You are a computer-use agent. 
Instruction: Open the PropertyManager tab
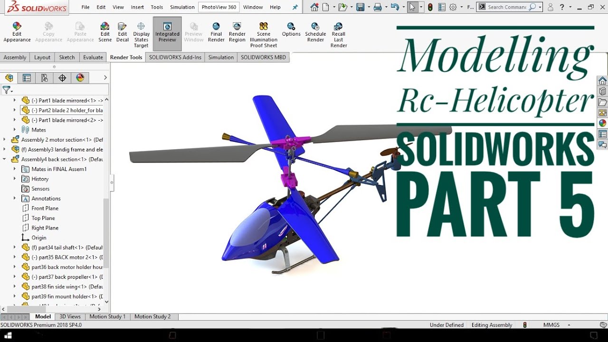click(27, 78)
